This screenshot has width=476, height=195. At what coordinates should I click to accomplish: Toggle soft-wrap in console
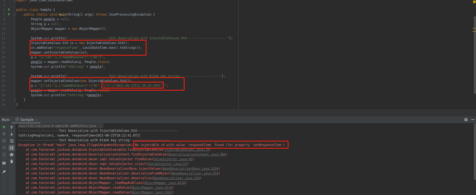click(x=12, y=141)
